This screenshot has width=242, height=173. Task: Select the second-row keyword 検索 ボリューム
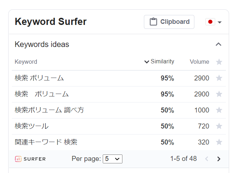point(42,94)
